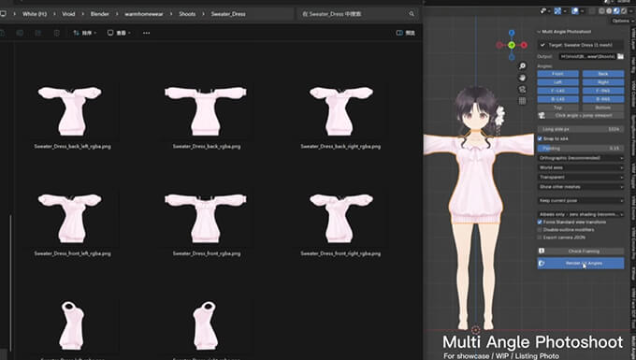Go to warmhomewear folder in breadcrumb
Image resolution: width=636 pixels, height=360 pixels.
[144, 14]
